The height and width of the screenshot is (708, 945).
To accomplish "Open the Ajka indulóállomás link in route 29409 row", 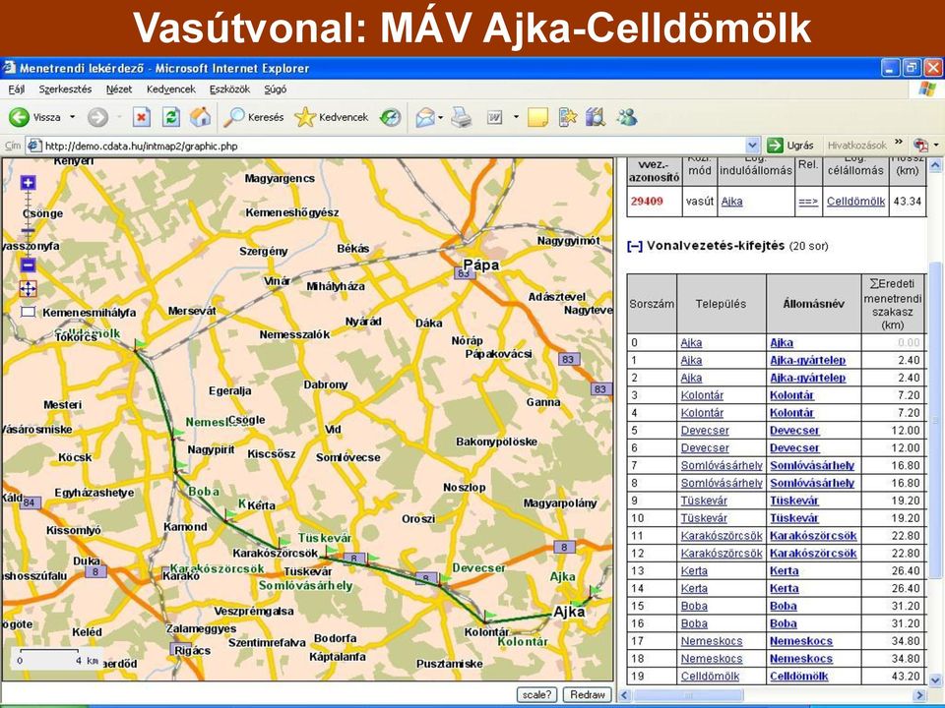I will [731, 202].
